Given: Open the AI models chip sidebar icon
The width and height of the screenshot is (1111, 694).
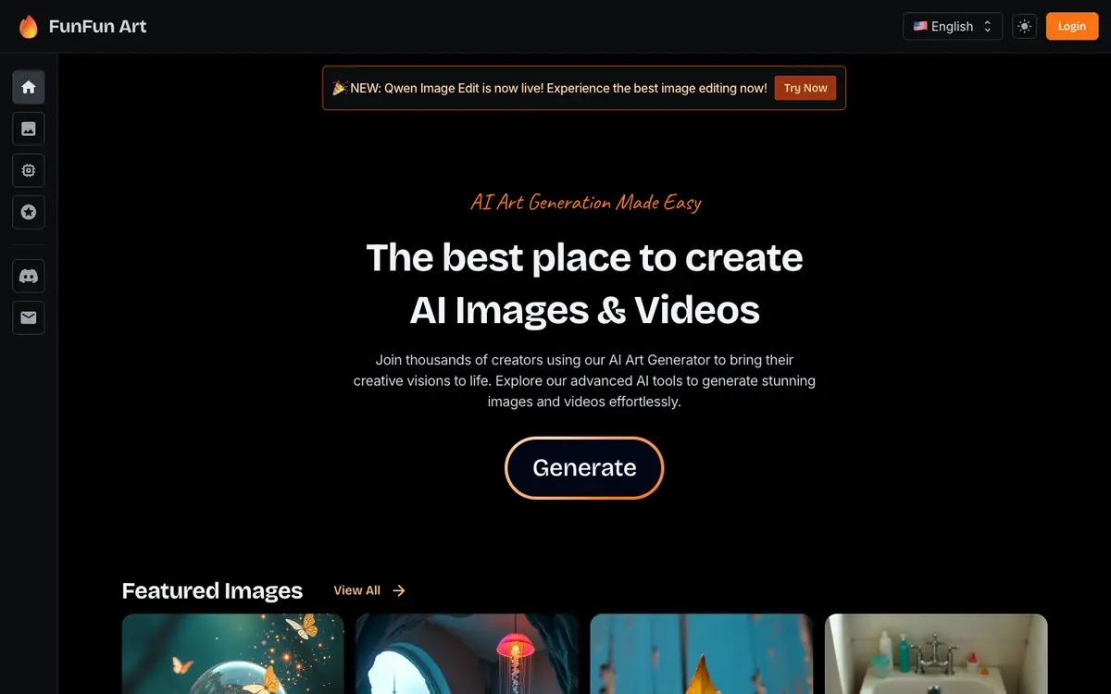Looking at the screenshot, I should tap(29, 170).
